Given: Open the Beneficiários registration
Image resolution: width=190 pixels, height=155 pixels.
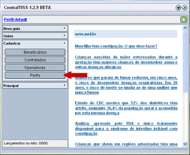Looking at the screenshot, I should click(x=35, y=52).
